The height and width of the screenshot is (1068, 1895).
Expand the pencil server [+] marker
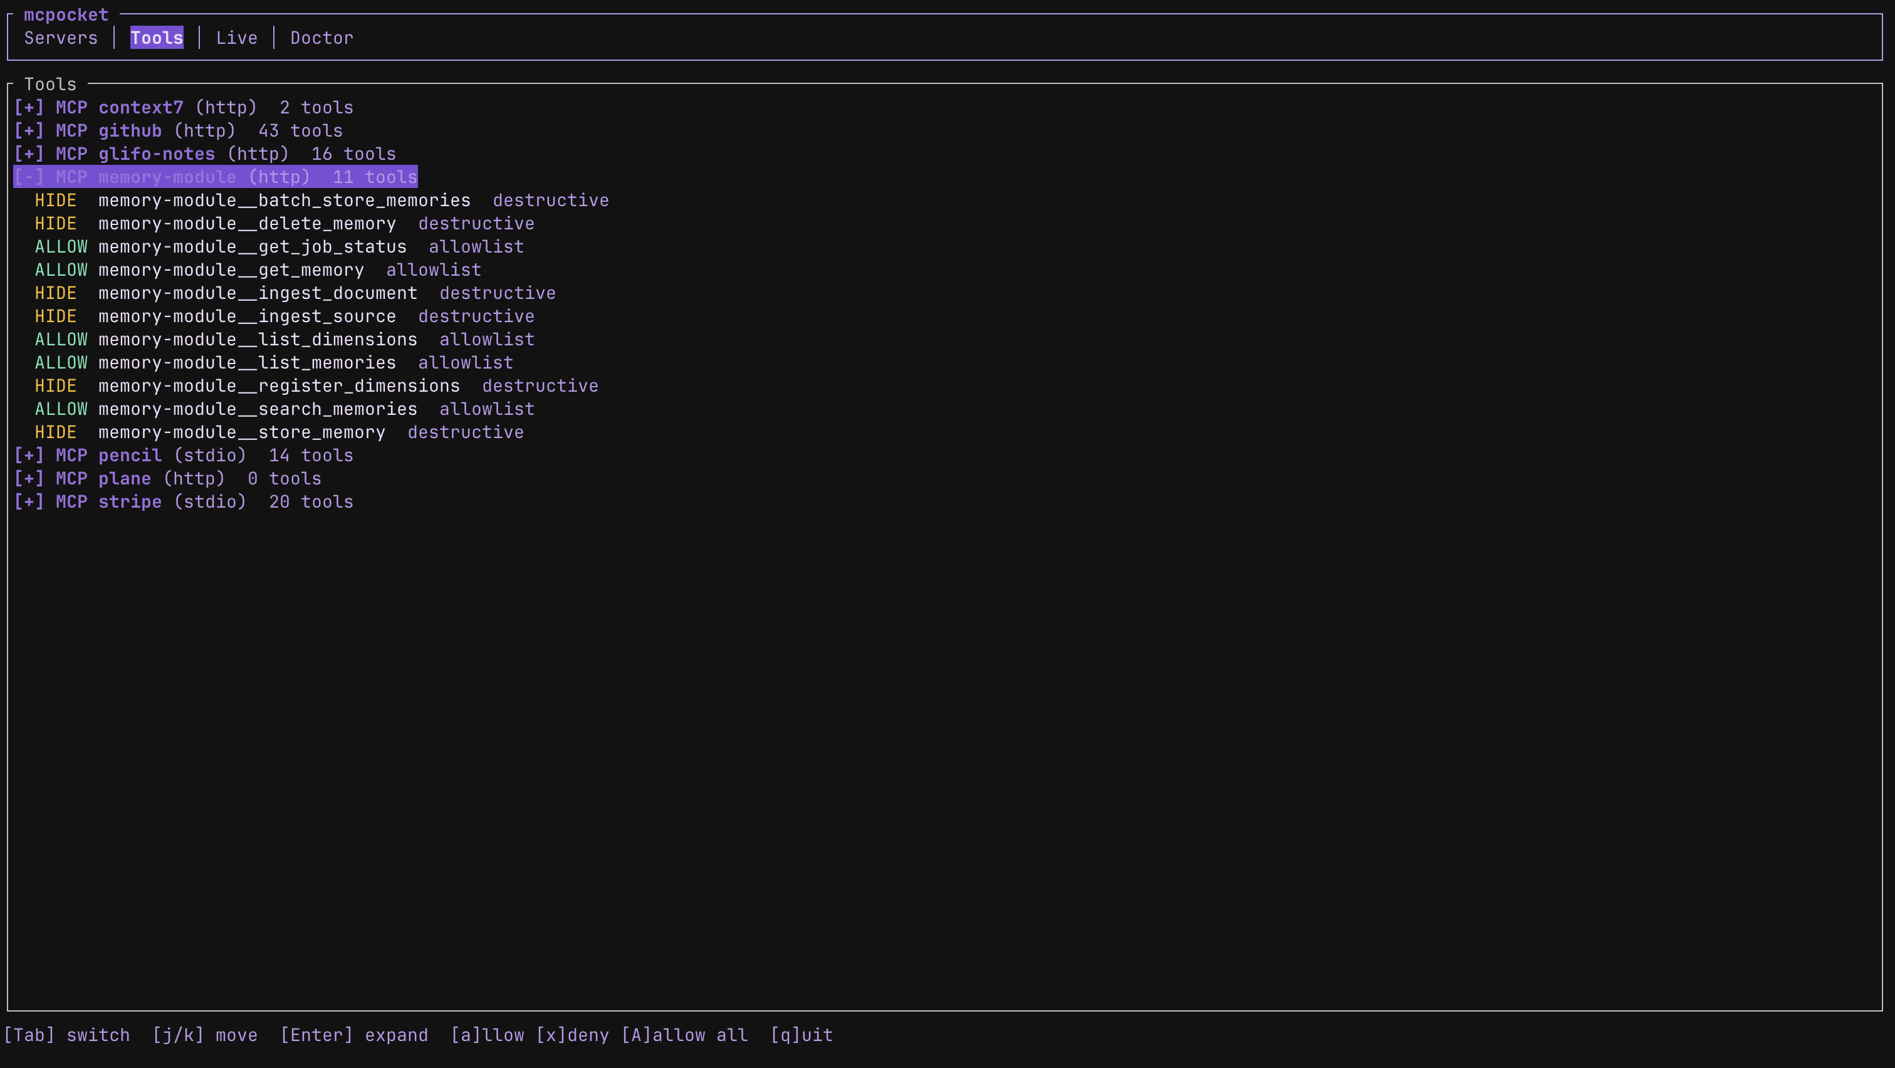pos(29,455)
